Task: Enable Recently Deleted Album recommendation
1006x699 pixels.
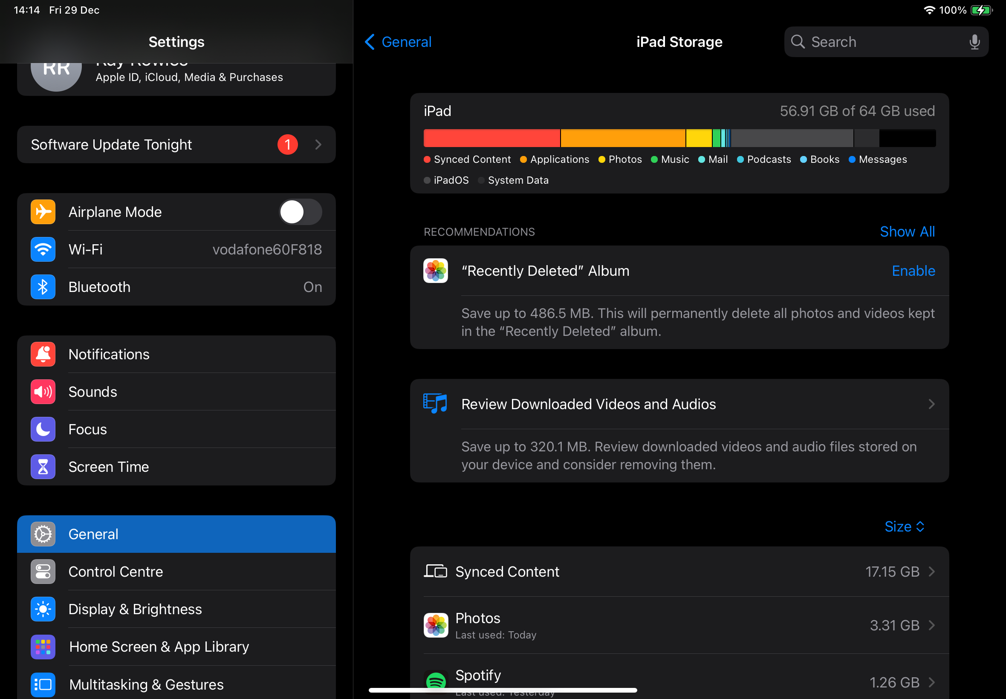Action: coord(913,271)
